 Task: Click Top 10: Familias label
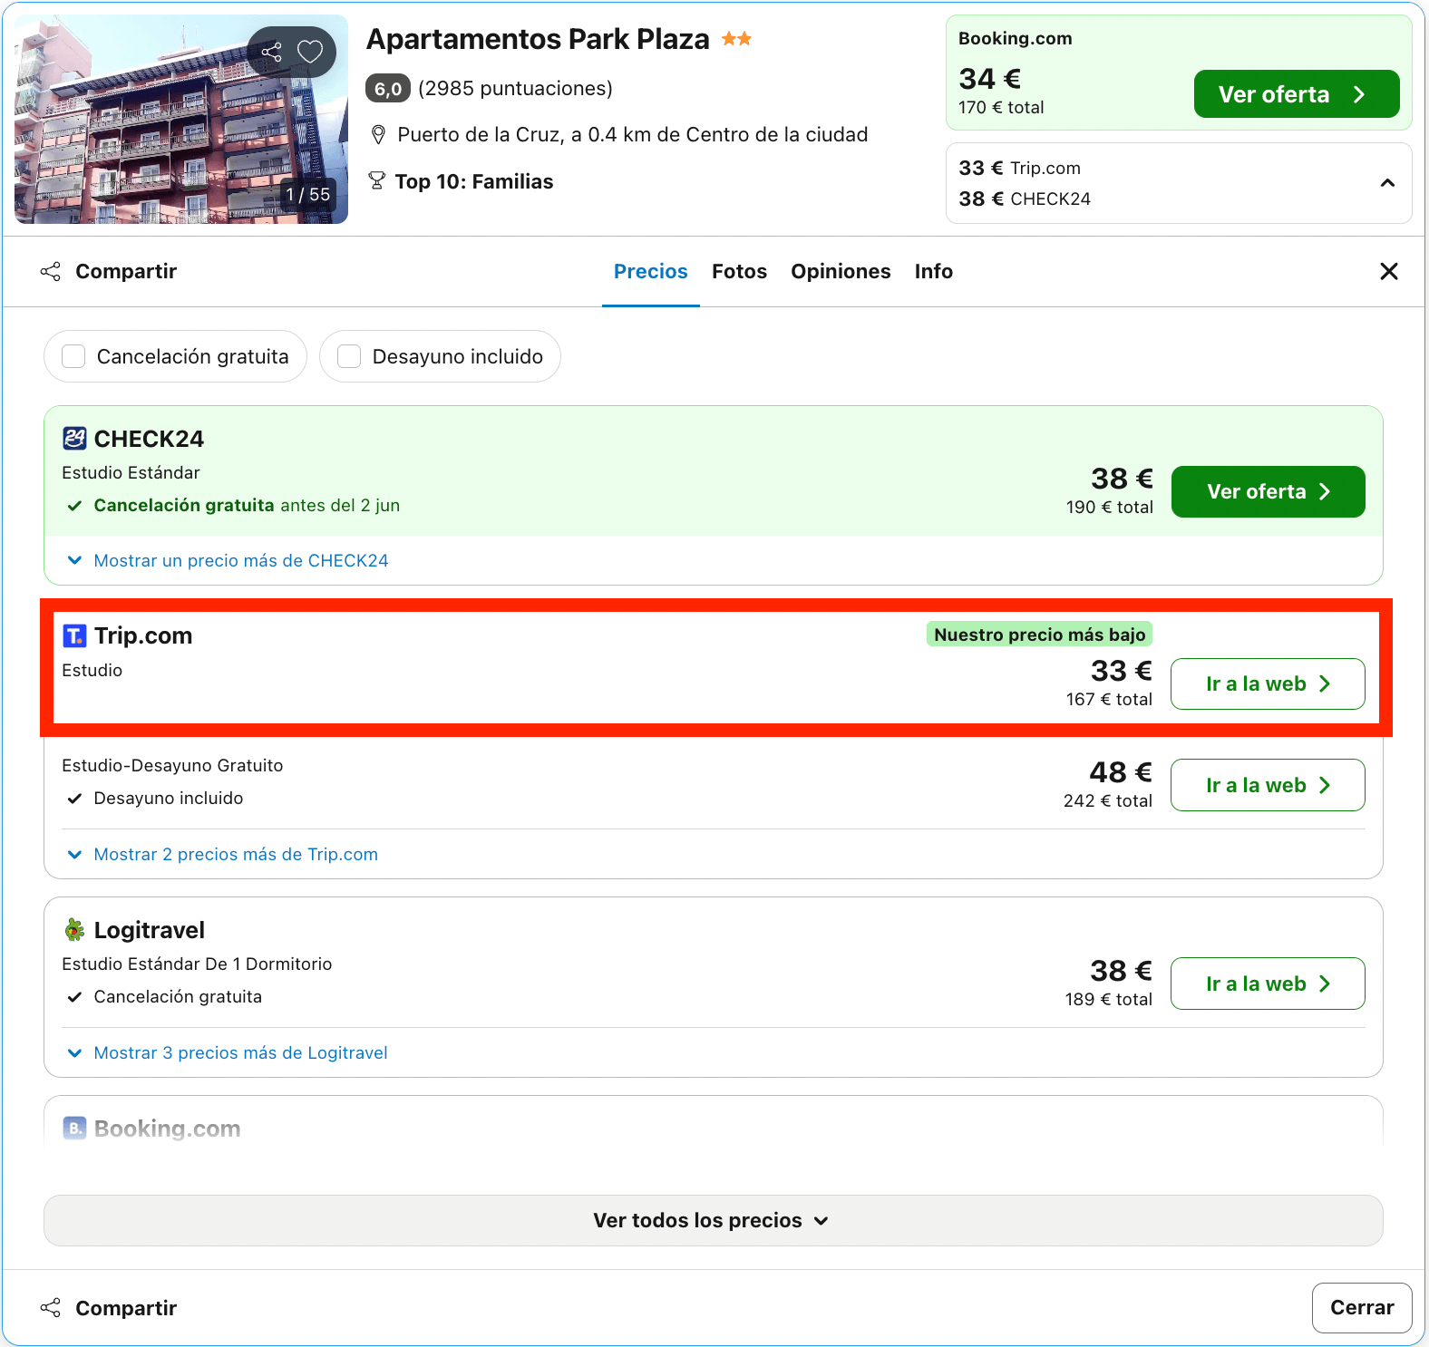click(474, 181)
